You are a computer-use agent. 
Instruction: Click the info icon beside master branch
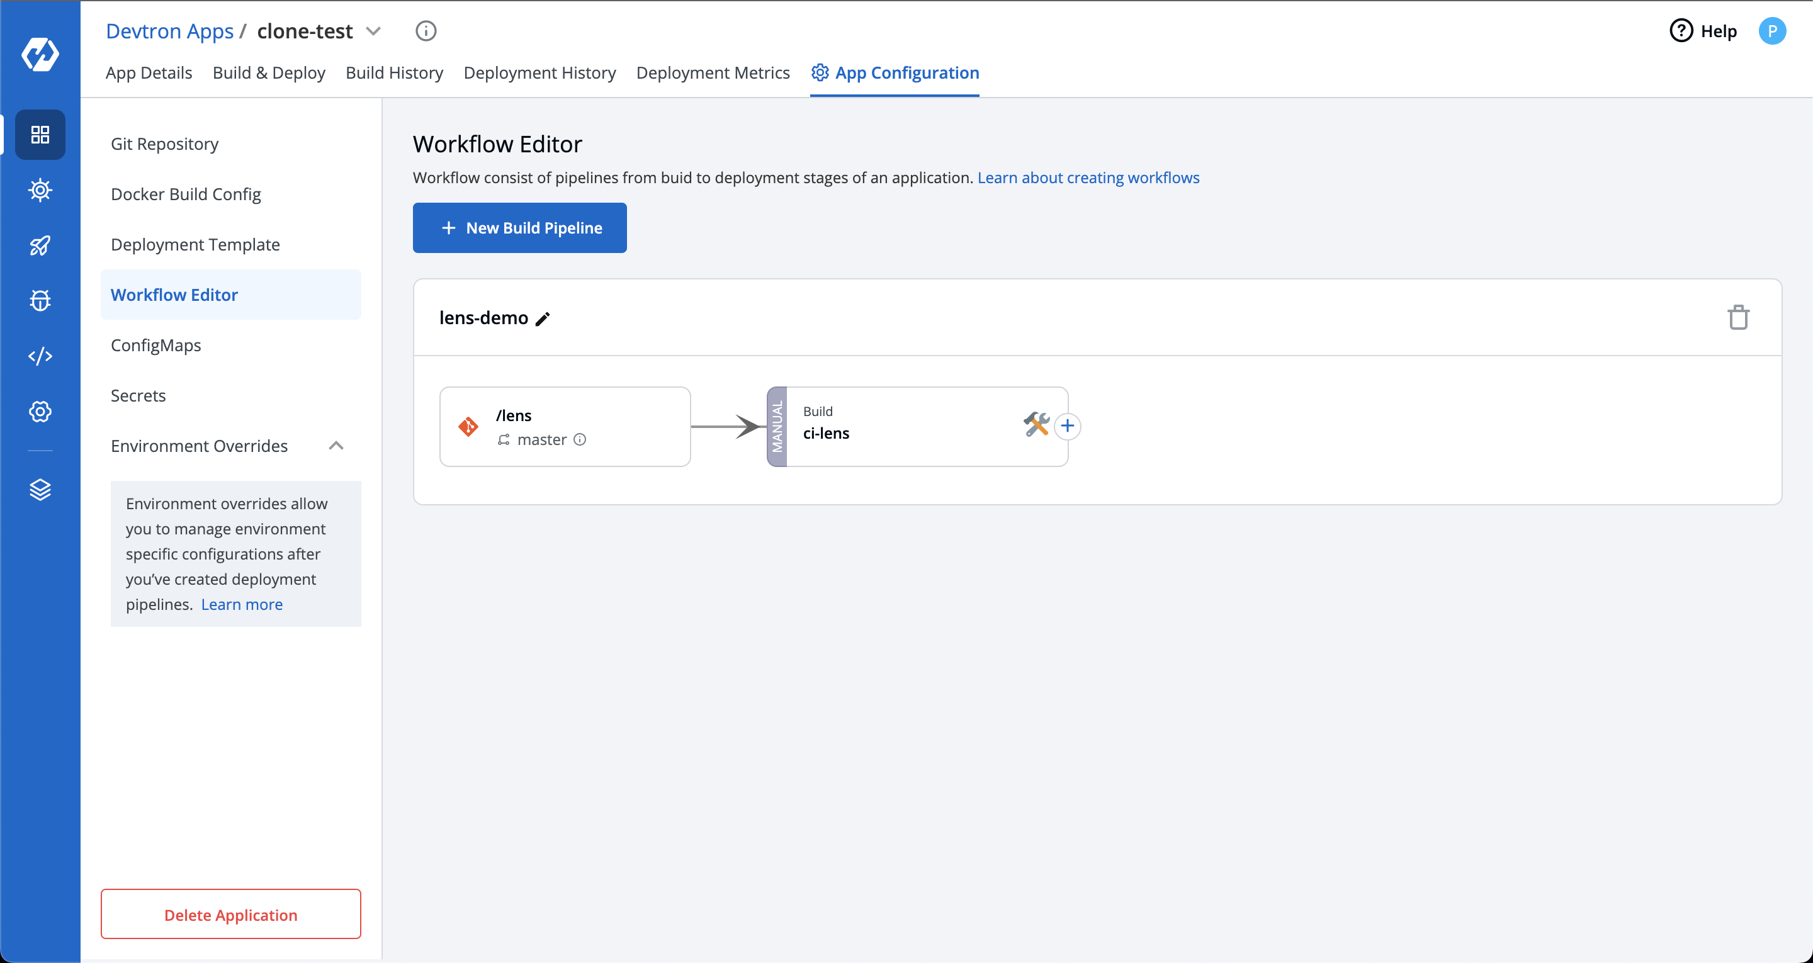click(580, 440)
